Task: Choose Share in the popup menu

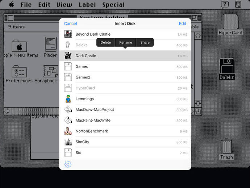Action: [145, 42]
